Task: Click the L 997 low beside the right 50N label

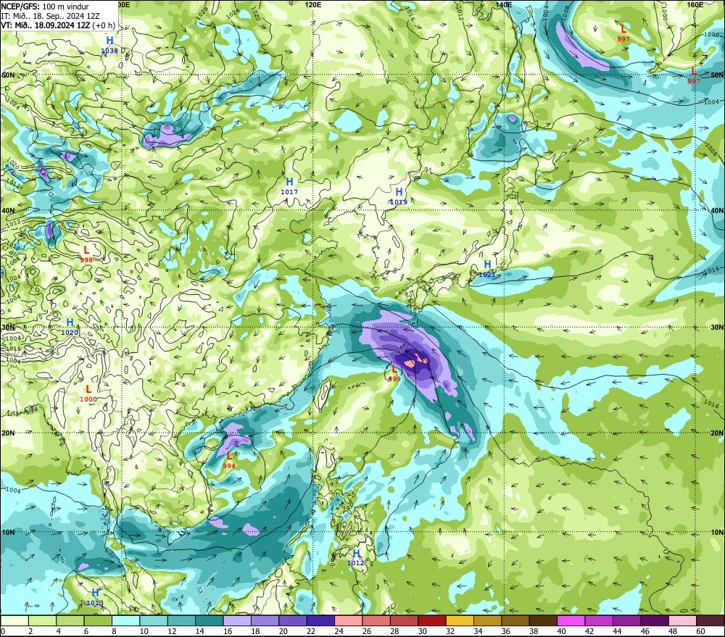Action: (x=694, y=75)
